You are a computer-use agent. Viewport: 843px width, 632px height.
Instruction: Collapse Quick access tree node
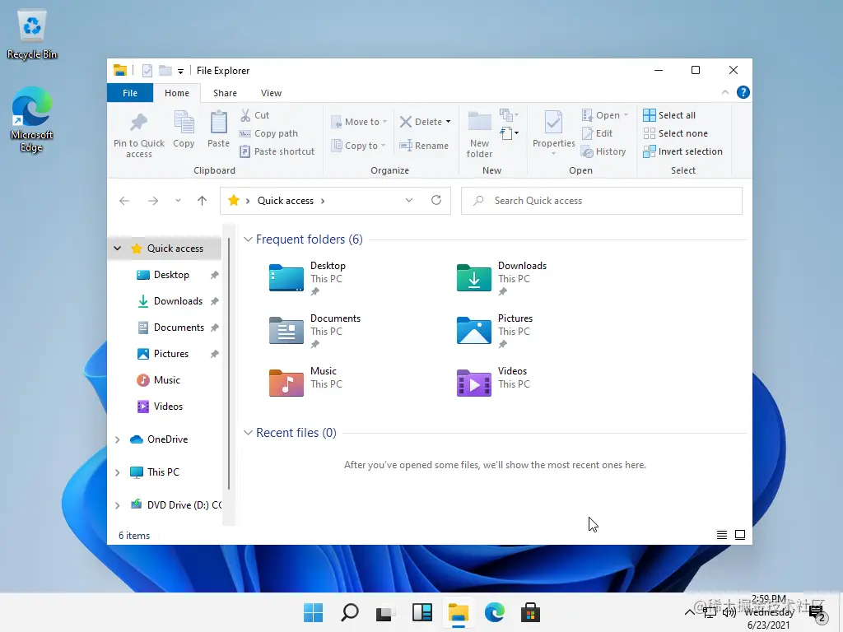coord(117,249)
